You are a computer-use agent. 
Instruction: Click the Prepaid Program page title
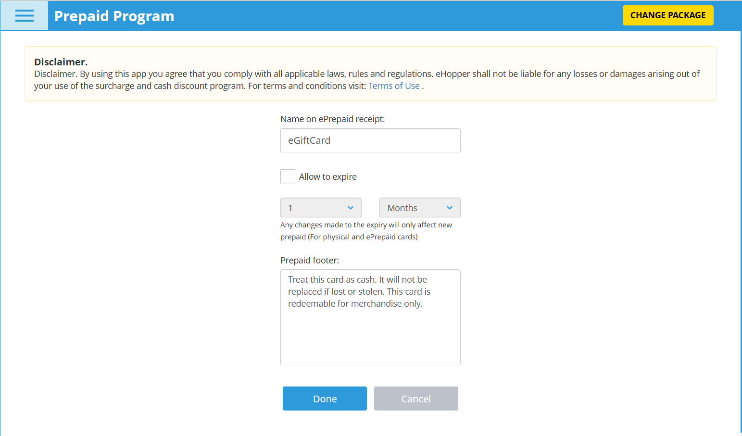click(x=114, y=16)
